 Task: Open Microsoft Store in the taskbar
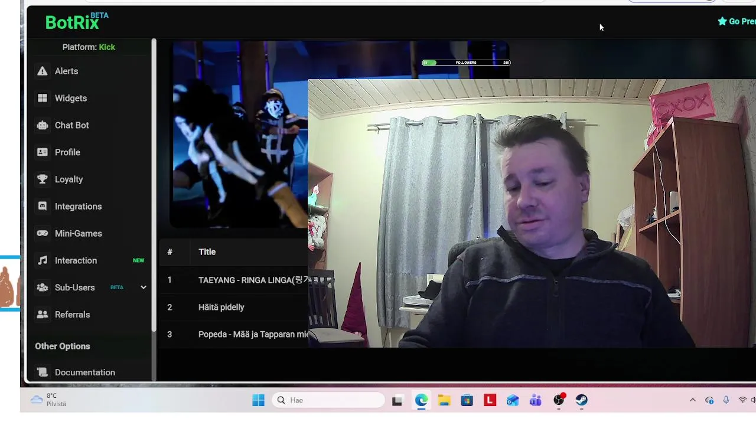click(467, 400)
